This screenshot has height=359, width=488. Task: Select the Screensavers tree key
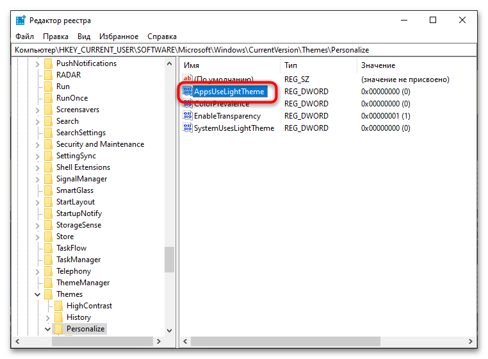point(77,110)
